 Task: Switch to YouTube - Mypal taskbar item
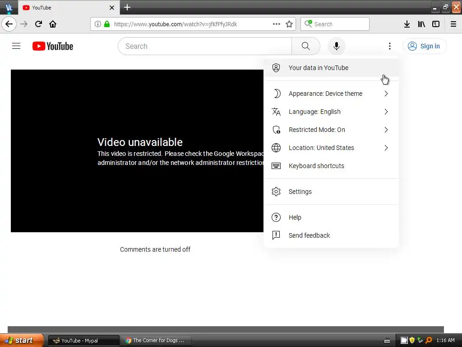84,341
